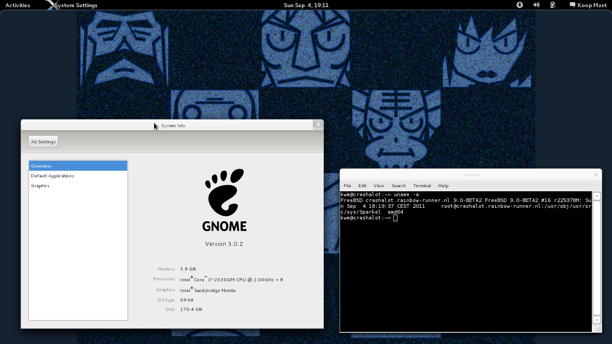Click the 3.9 GB memory value
Screen dimensions: 612x344
(x=188, y=269)
